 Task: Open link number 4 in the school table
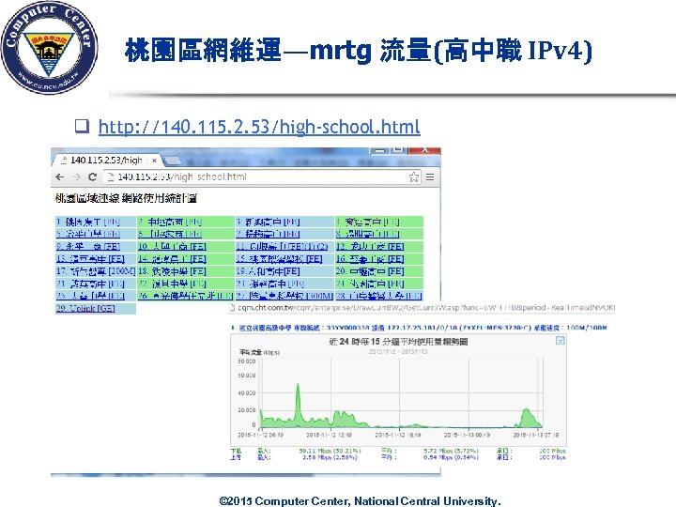pos(367,222)
